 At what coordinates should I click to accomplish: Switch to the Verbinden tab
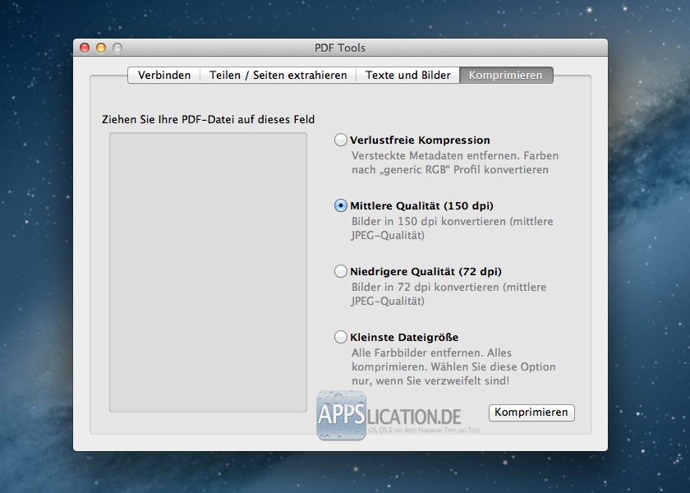click(x=164, y=76)
